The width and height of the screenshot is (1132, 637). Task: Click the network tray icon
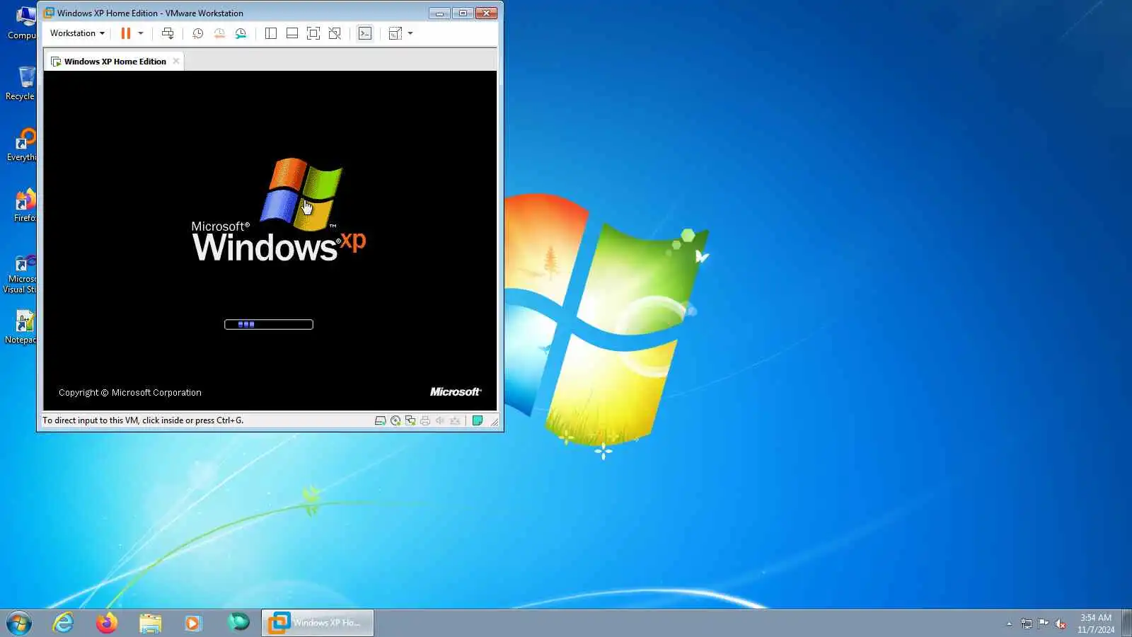tap(1027, 624)
